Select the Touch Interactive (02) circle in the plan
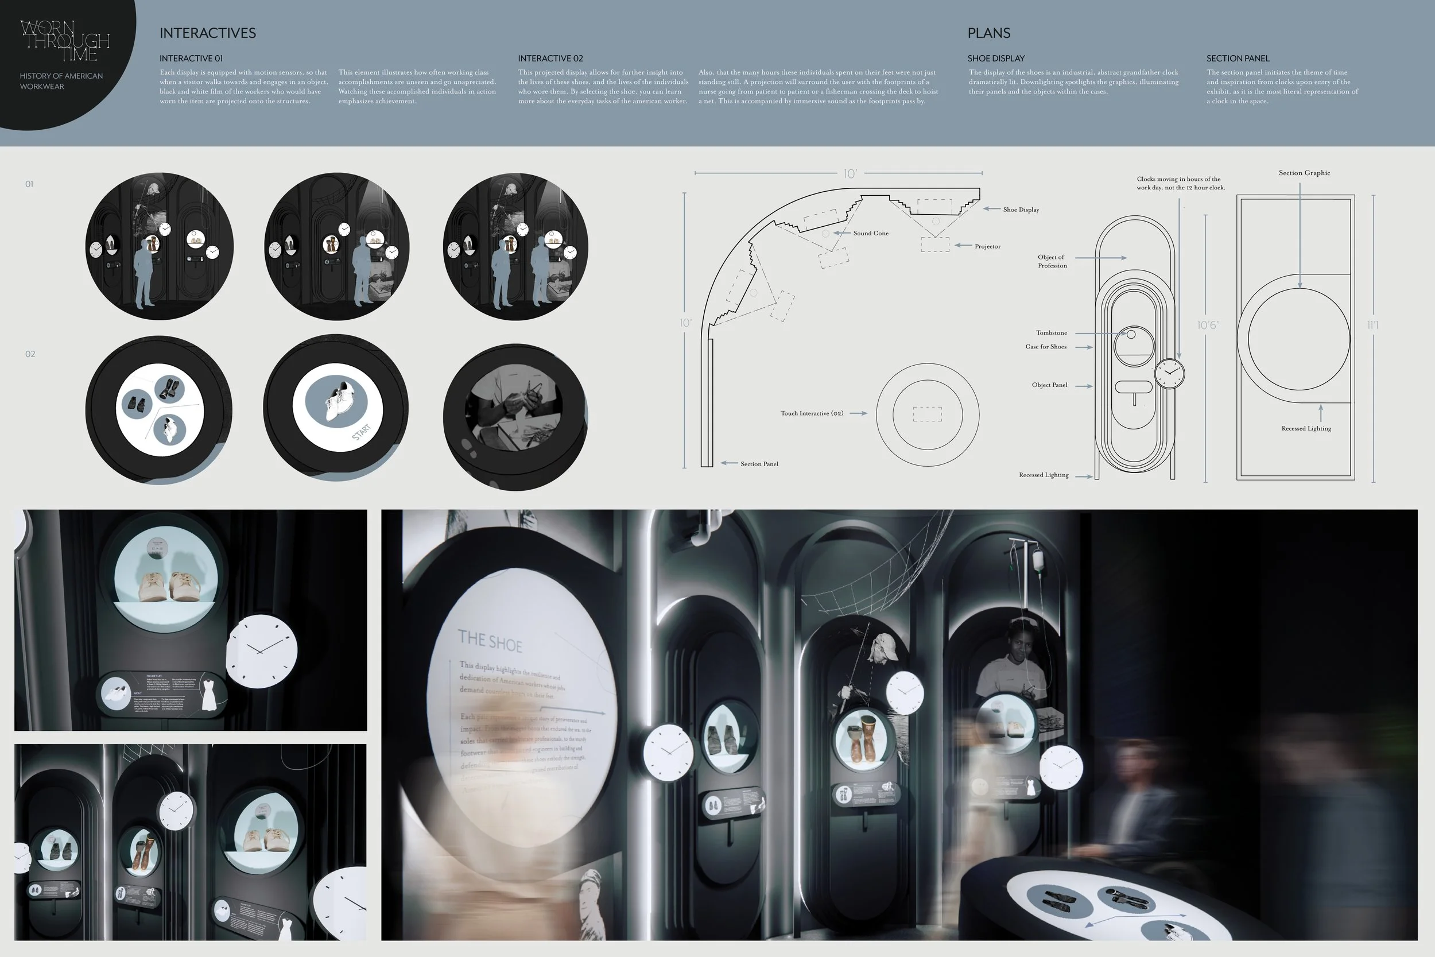The height and width of the screenshot is (957, 1435). [928, 414]
